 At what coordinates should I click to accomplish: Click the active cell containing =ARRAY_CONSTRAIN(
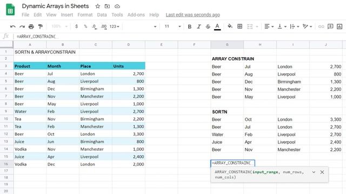point(232,163)
